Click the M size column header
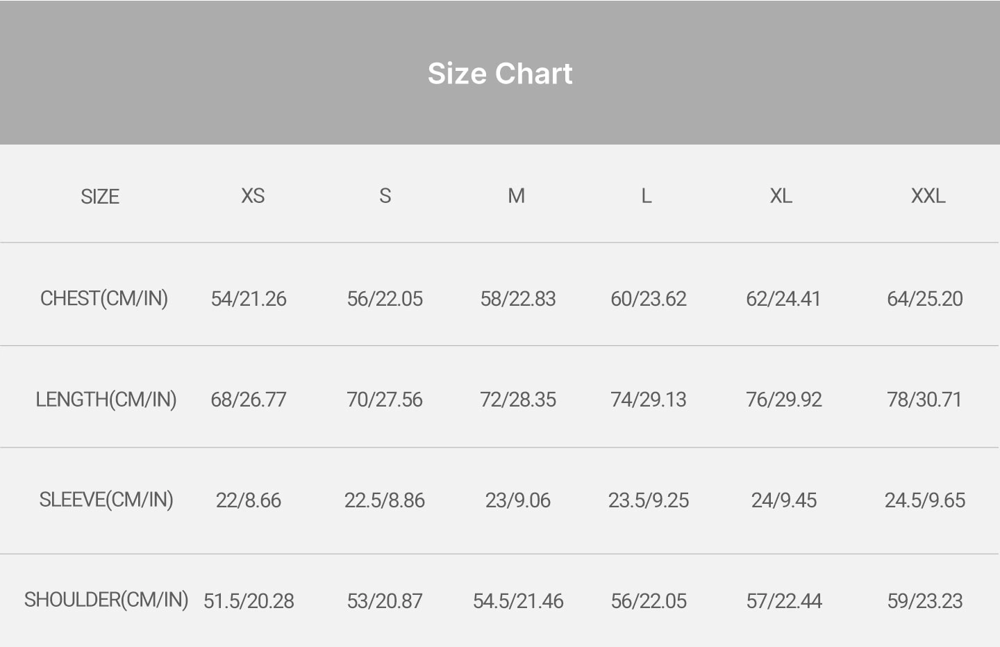The height and width of the screenshot is (647, 1000). [x=516, y=196]
